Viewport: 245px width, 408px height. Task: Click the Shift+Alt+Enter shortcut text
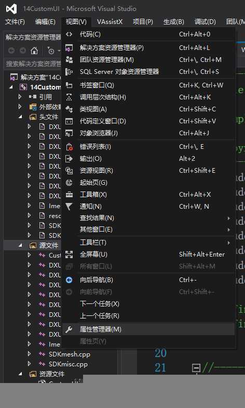coord(202,254)
